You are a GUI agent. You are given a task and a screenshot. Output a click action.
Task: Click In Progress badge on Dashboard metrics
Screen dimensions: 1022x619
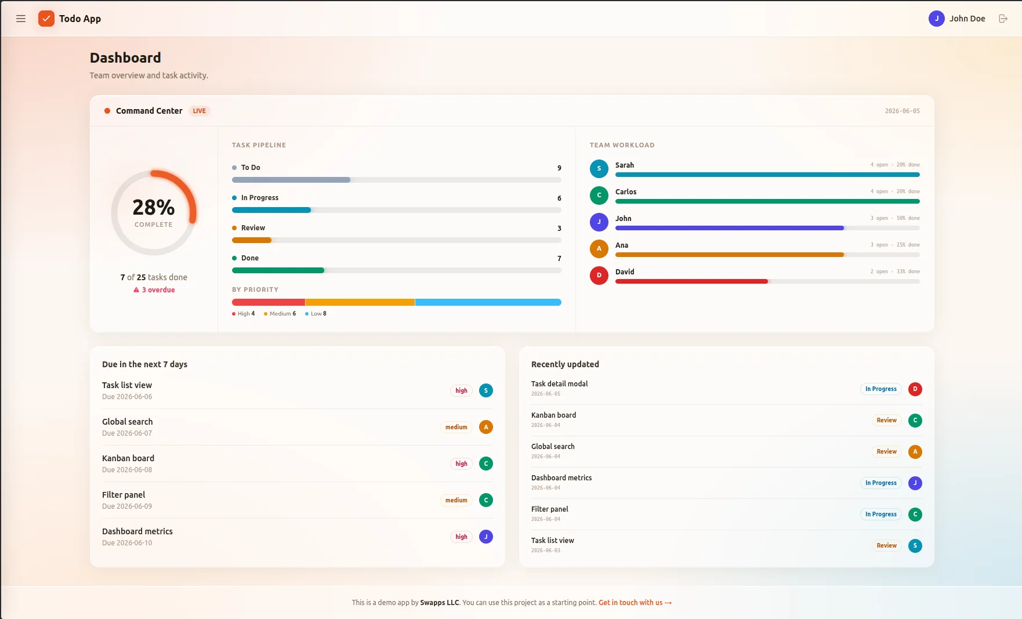pyautogui.click(x=881, y=483)
